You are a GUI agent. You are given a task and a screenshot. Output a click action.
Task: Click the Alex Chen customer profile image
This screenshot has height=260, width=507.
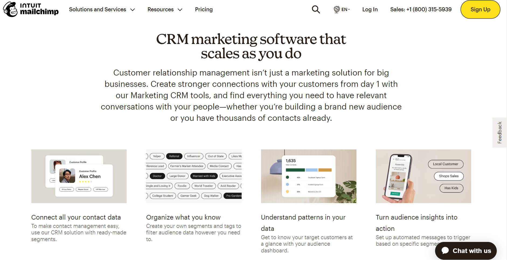(x=79, y=176)
